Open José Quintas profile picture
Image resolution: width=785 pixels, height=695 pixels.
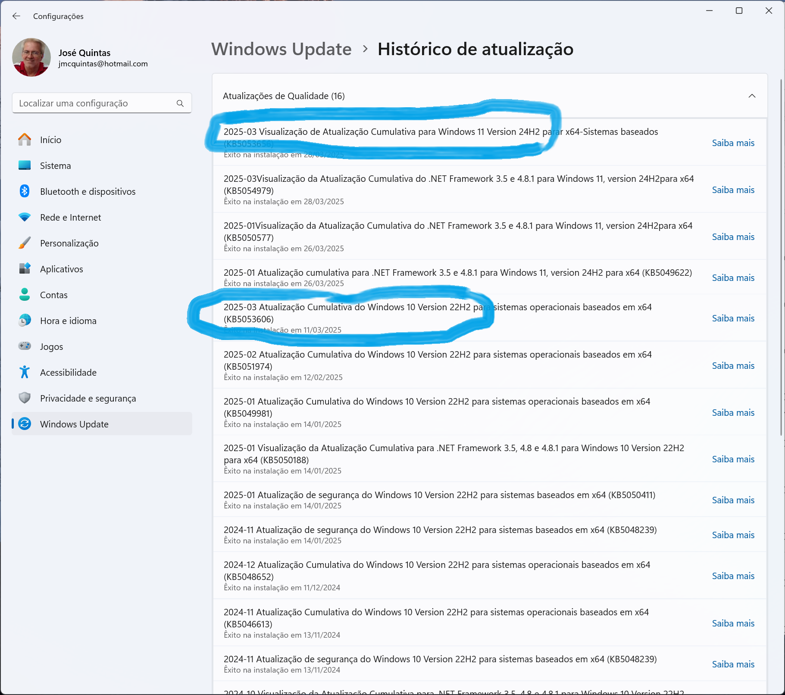click(x=31, y=57)
